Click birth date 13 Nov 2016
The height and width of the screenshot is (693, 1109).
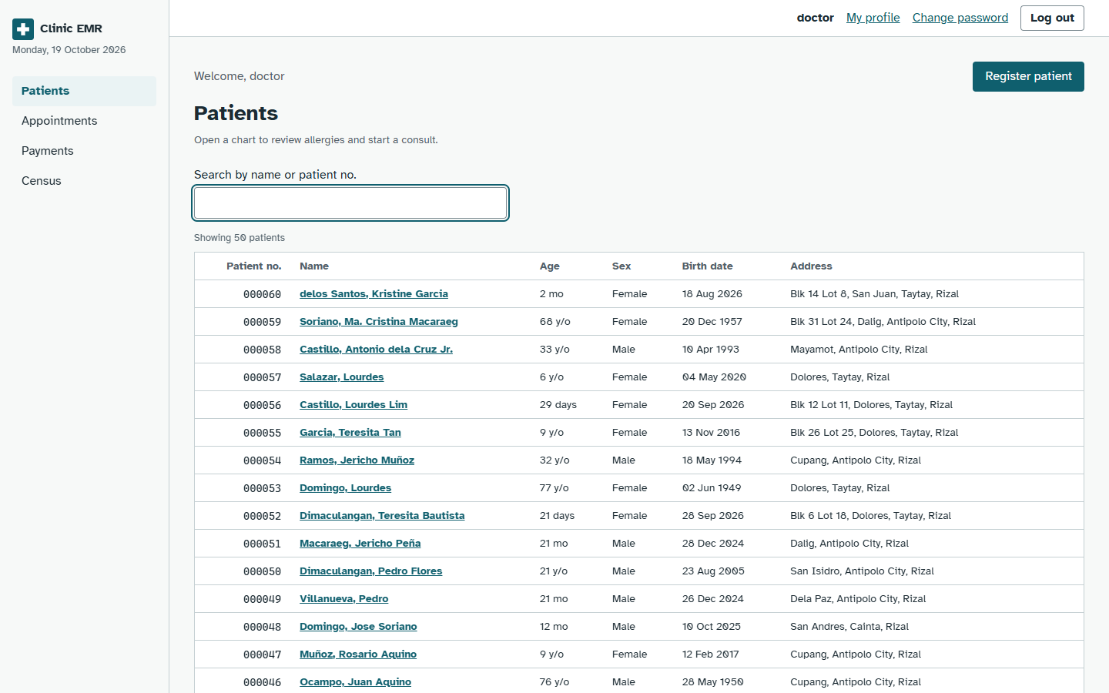tap(711, 433)
